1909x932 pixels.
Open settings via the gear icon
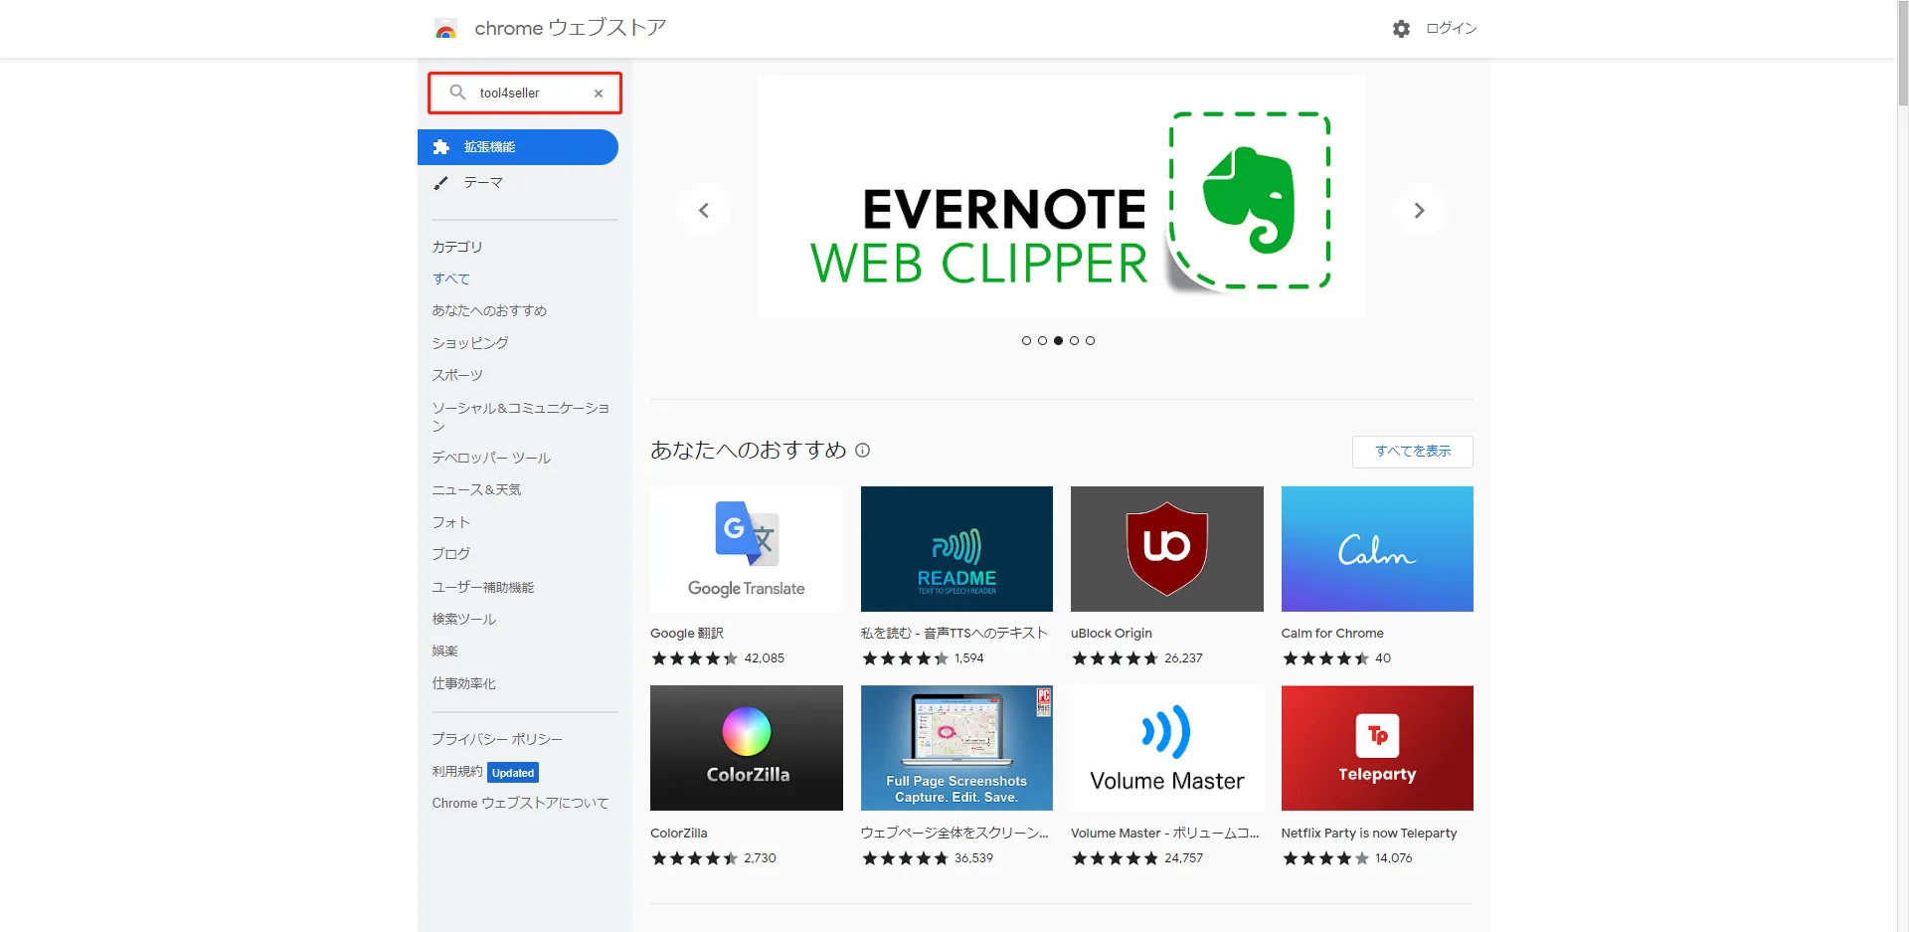(x=1401, y=29)
